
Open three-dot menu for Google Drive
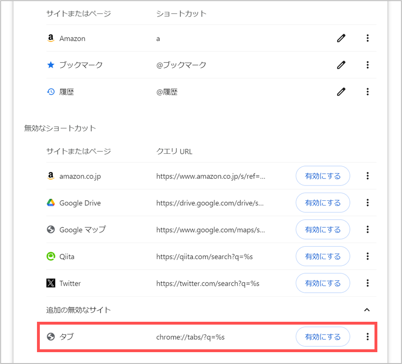coord(367,203)
